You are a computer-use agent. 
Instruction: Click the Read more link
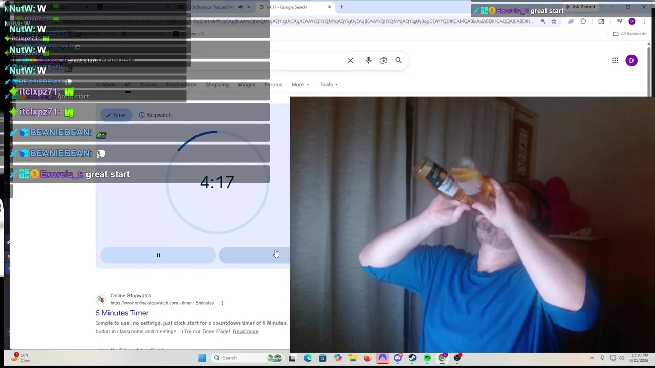246,331
